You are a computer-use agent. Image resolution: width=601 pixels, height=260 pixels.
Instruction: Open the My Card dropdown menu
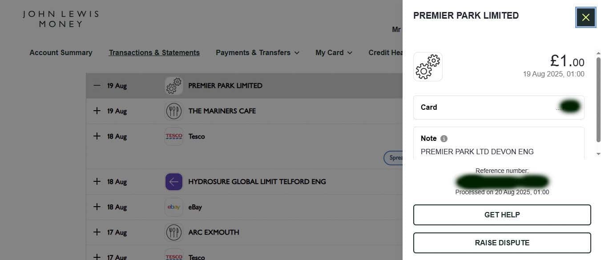pyautogui.click(x=334, y=52)
